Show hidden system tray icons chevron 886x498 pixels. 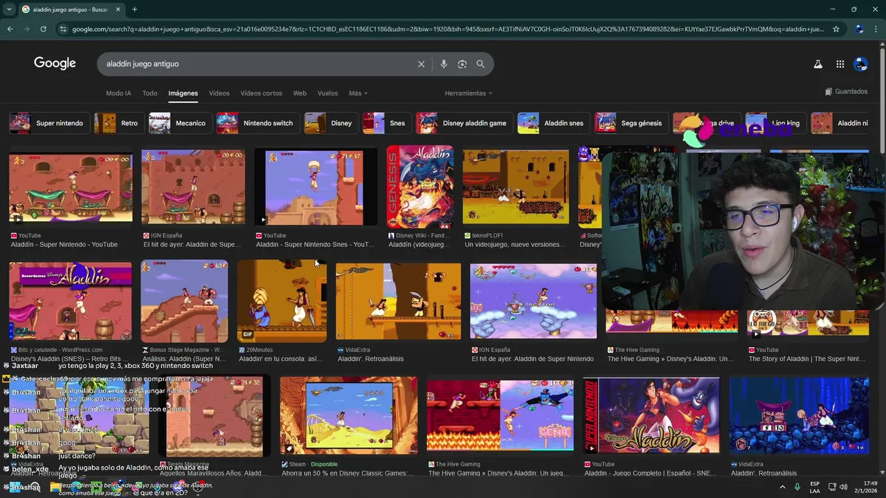click(x=782, y=487)
